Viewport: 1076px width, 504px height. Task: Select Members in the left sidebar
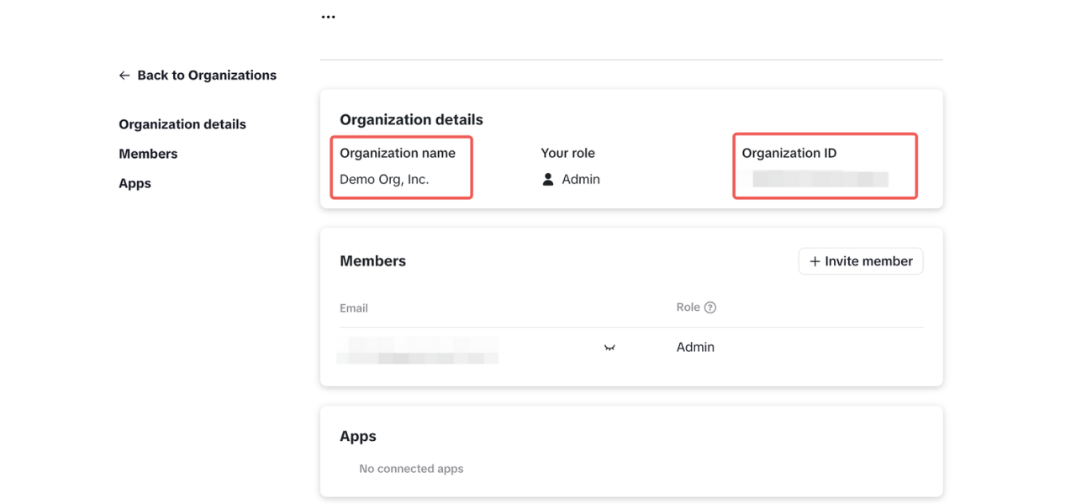[148, 154]
